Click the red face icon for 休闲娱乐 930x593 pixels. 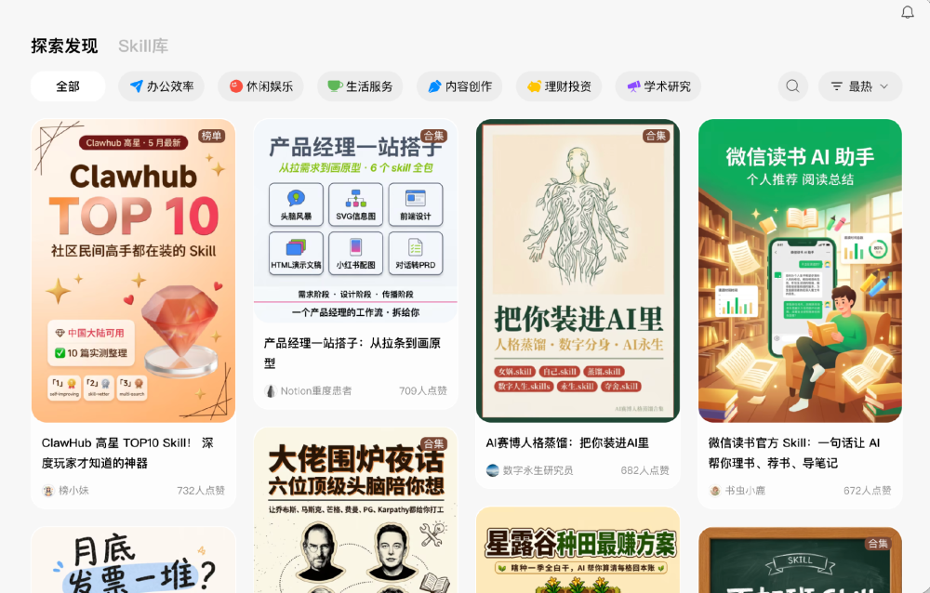236,86
